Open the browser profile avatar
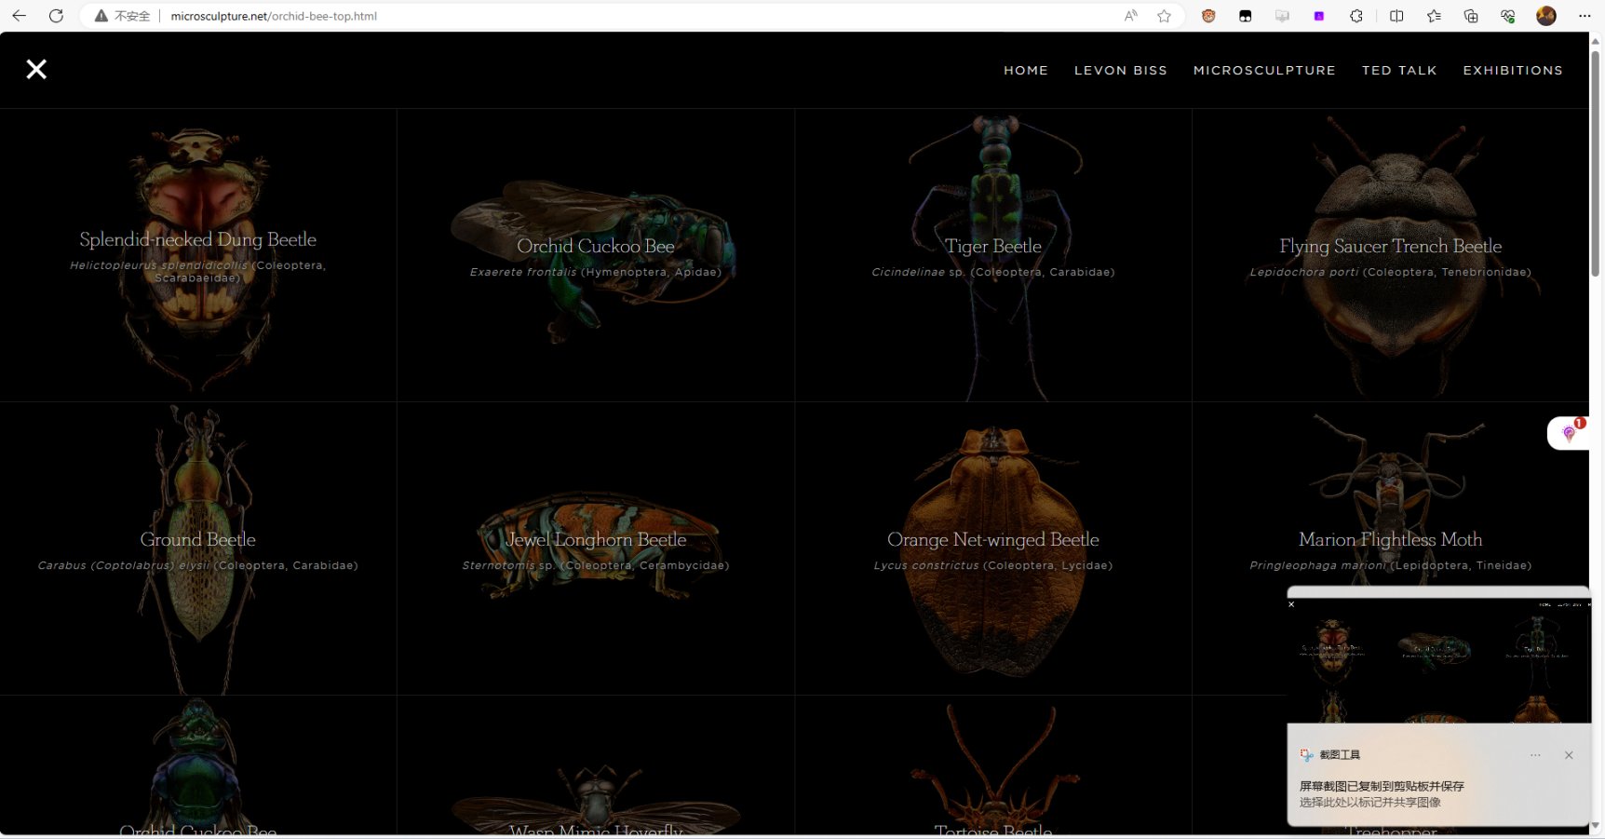 pos(1546,16)
